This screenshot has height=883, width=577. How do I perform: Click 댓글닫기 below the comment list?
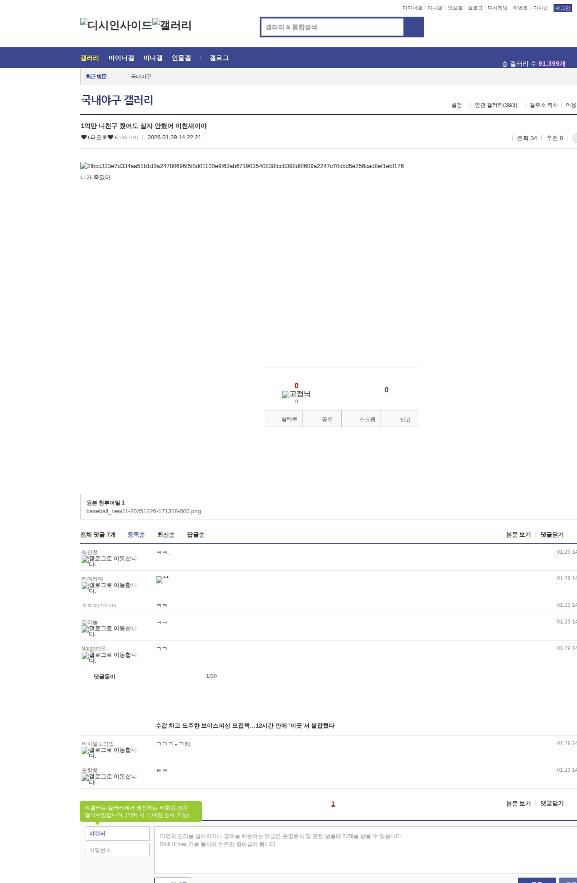pyautogui.click(x=552, y=804)
